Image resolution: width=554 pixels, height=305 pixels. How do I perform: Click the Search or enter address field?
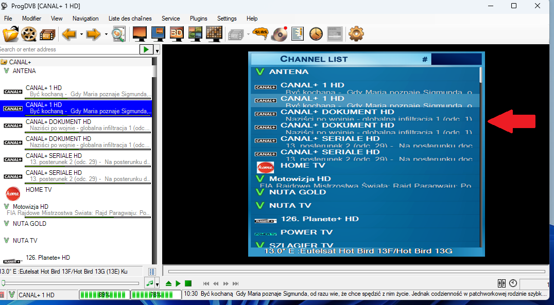pos(70,49)
